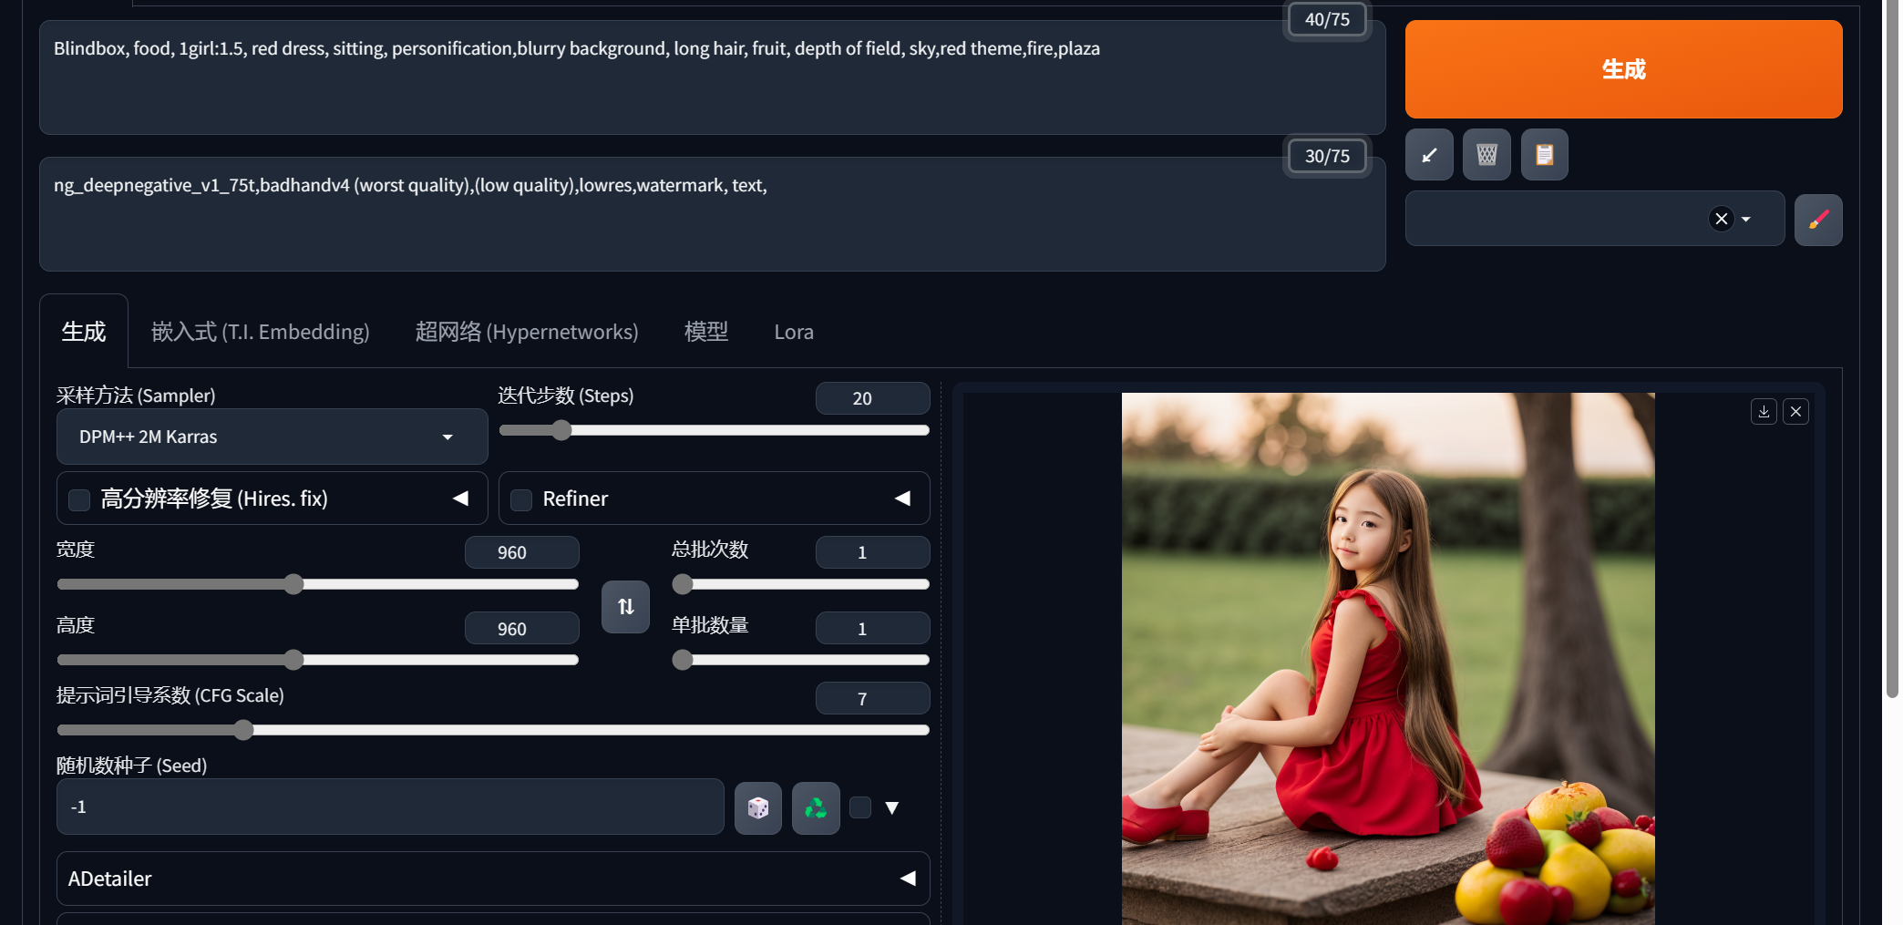Click the dice icon to randomize seed
The height and width of the screenshot is (925, 1903).
point(758,807)
